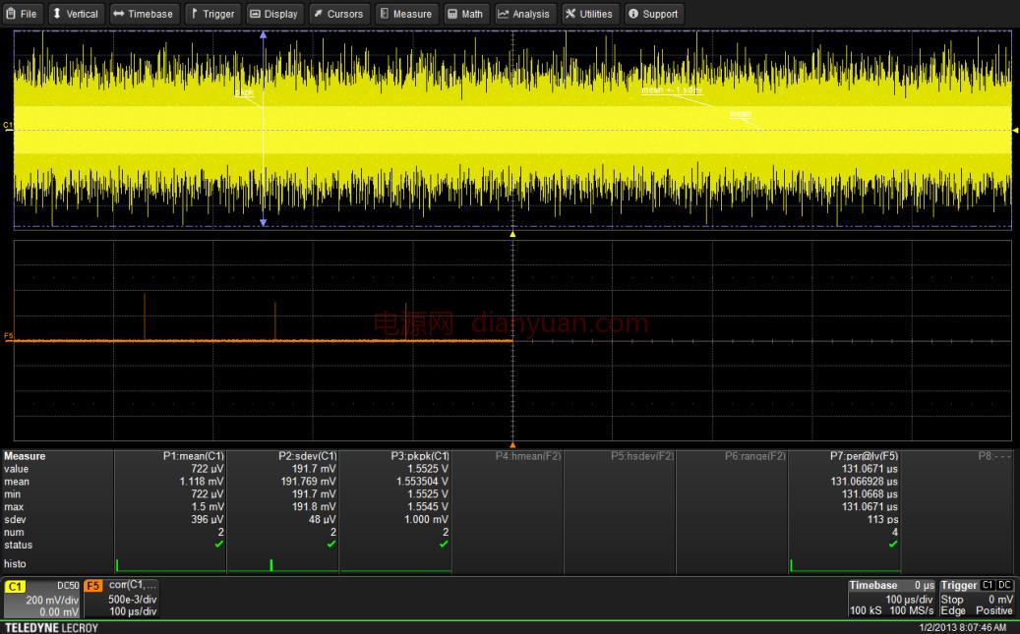Click the date and time readout
The height and width of the screenshot is (634, 1020).
click(x=962, y=627)
